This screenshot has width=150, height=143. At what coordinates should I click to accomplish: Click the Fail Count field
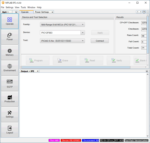coord(144,42)
